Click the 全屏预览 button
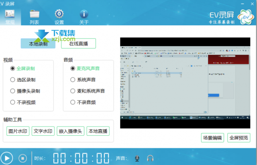 (x=239, y=138)
